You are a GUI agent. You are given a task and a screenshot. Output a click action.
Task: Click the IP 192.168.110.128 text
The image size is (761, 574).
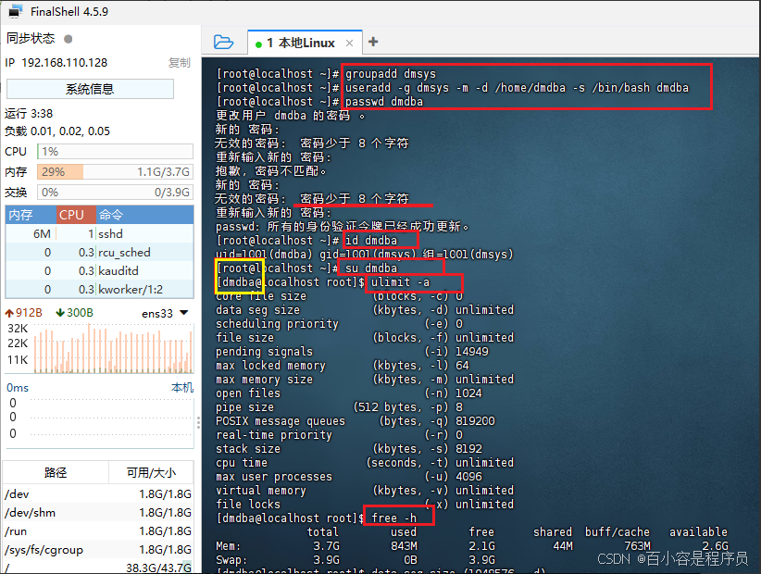[56, 63]
